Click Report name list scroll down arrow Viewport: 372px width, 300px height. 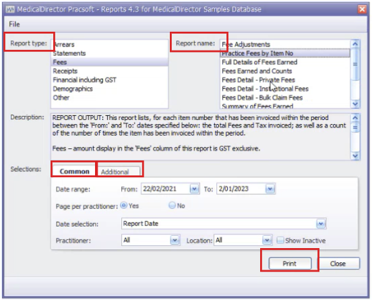tap(355, 104)
